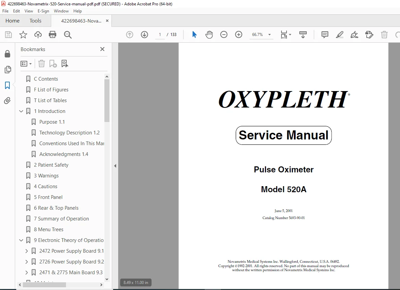The image size is (400, 290).
Task: Open the Page Thumbnails panel icon
Action: [x=8, y=70]
